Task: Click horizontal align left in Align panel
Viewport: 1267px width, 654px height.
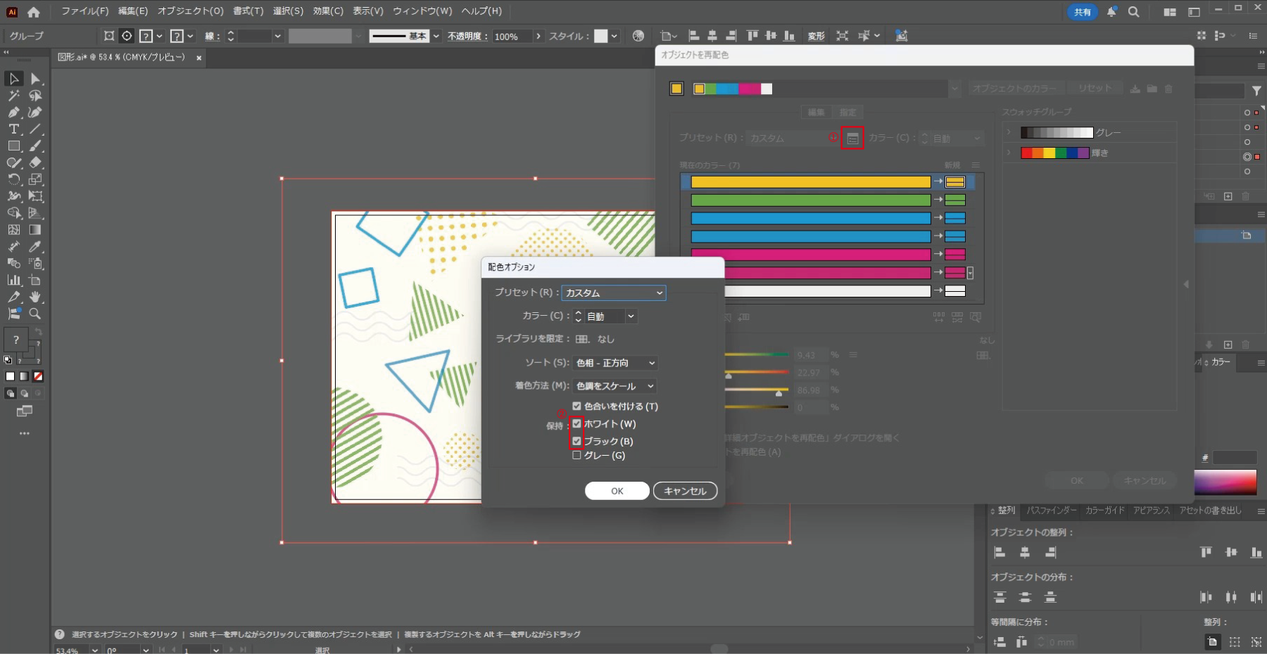Action: pos(1000,553)
